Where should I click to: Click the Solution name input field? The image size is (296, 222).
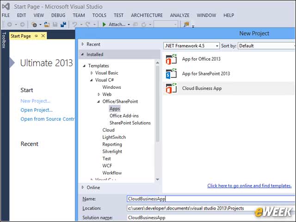click(x=211, y=217)
